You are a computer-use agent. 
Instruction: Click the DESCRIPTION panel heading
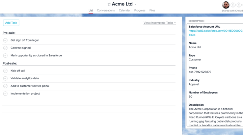[196, 21]
